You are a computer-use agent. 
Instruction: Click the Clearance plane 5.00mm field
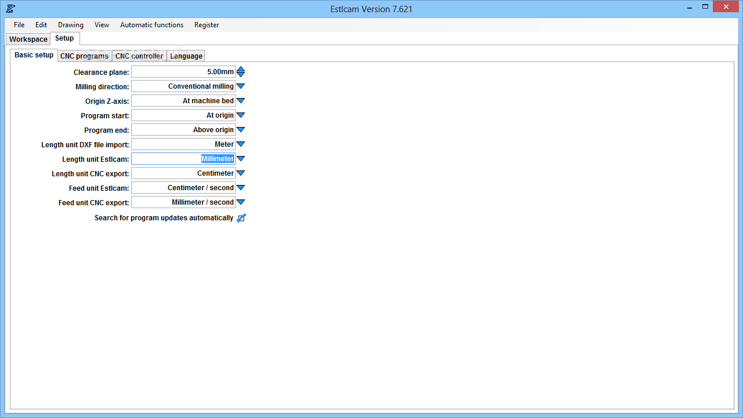[183, 72]
